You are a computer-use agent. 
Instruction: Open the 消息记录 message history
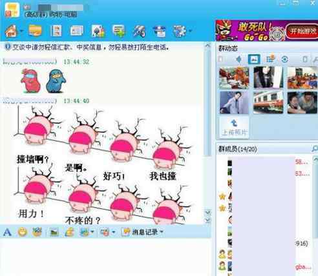pyautogui.click(x=140, y=232)
